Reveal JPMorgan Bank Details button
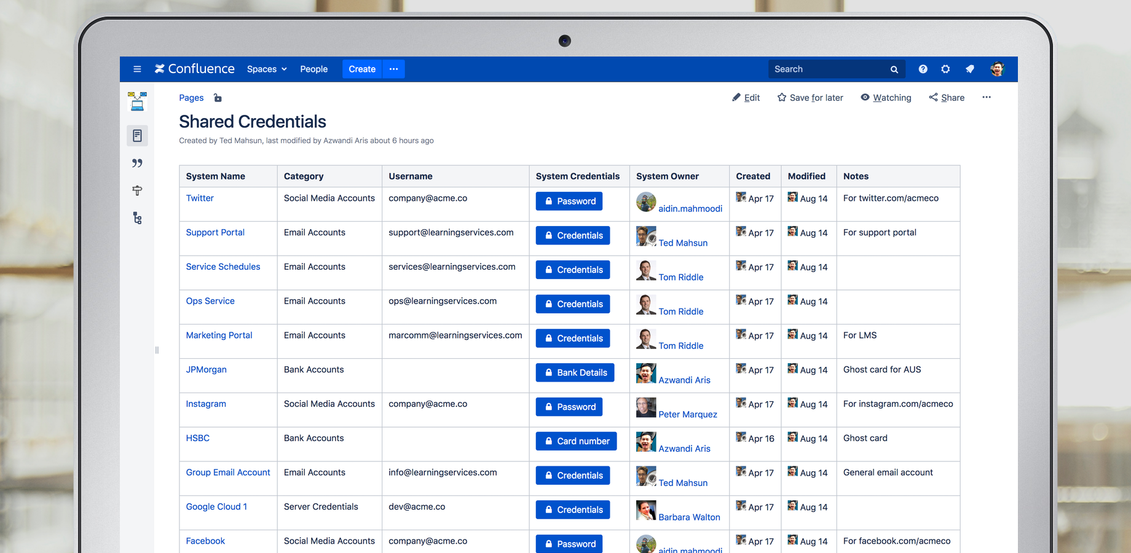 (x=575, y=373)
